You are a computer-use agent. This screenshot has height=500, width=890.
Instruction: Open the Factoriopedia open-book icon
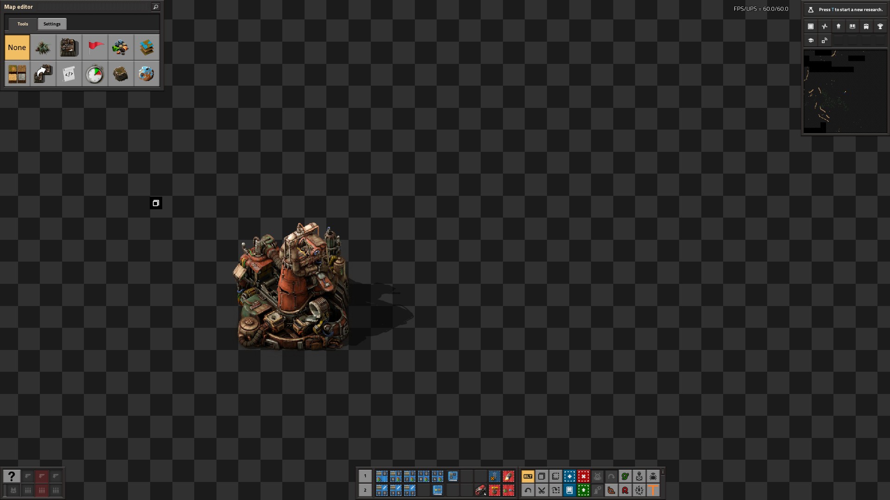tap(852, 26)
